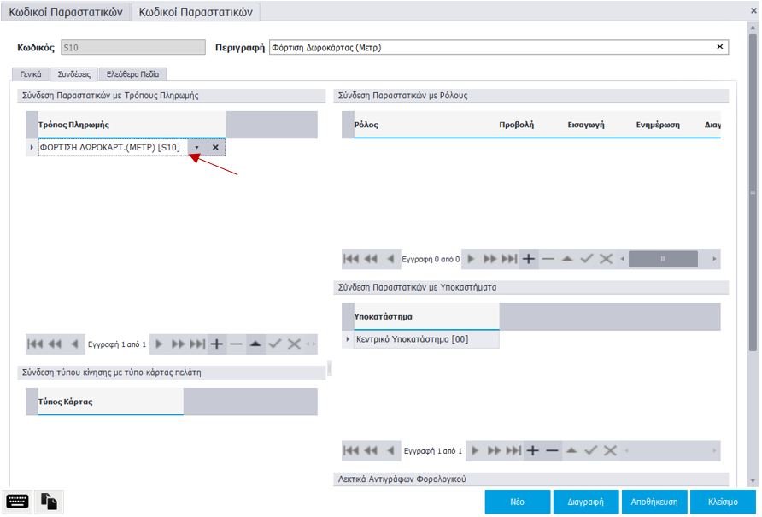Click into the Περιγραφή text field
762x517 pixels.
point(487,48)
